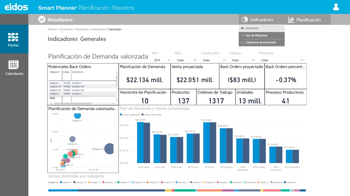Click the arrow icon beside Uso de Máquinas

242,35
